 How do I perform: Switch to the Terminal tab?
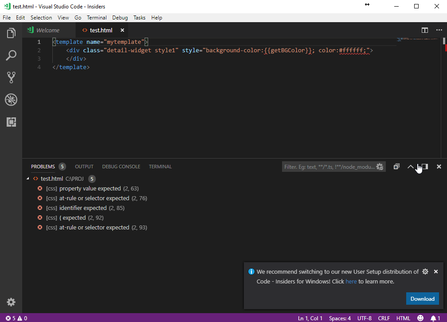tap(160, 167)
